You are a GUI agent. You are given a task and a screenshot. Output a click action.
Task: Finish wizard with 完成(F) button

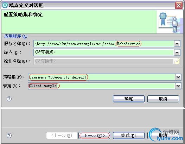(x=129, y=136)
